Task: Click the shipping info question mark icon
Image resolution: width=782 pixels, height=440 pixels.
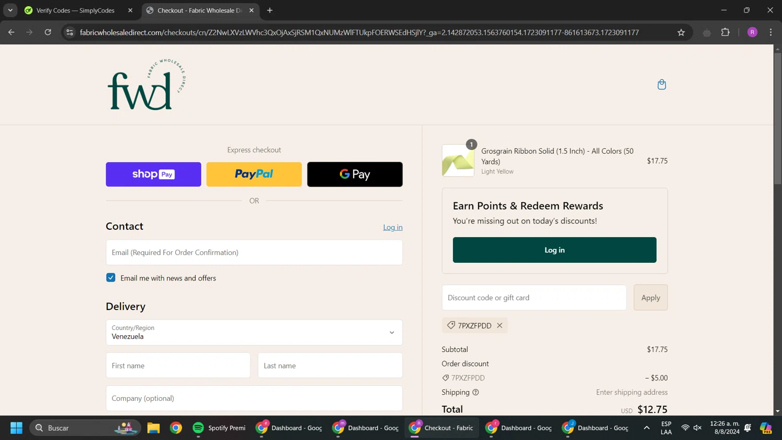Action: (475, 392)
